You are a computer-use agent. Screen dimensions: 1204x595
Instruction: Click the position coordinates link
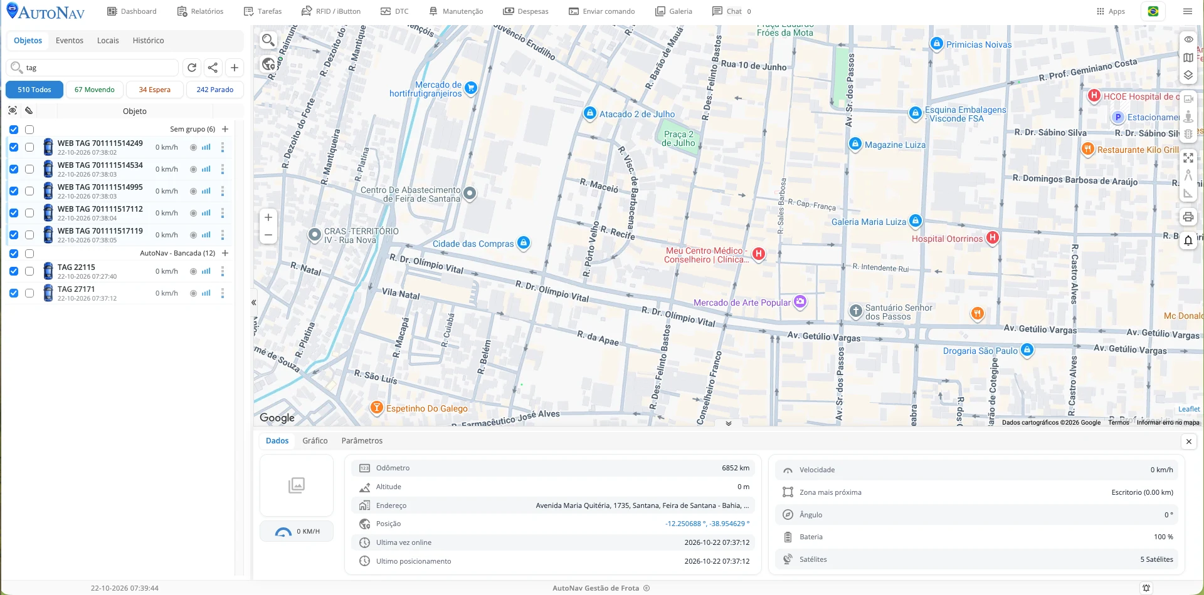click(x=707, y=524)
